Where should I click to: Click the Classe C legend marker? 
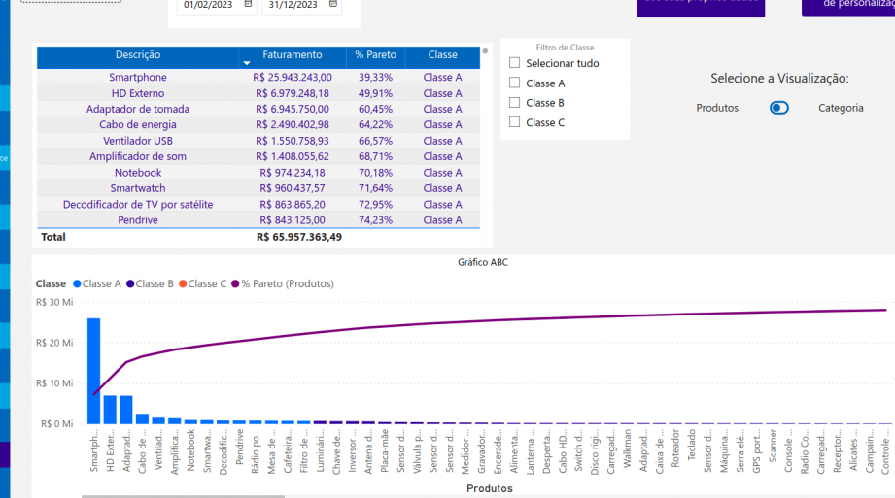click(x=183, y=283)
